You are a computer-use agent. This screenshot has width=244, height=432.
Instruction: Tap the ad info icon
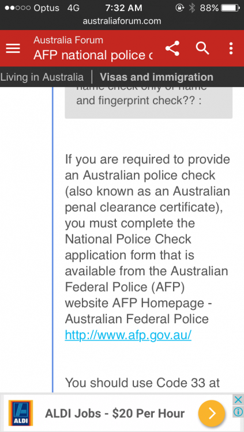tap(238, 412)
